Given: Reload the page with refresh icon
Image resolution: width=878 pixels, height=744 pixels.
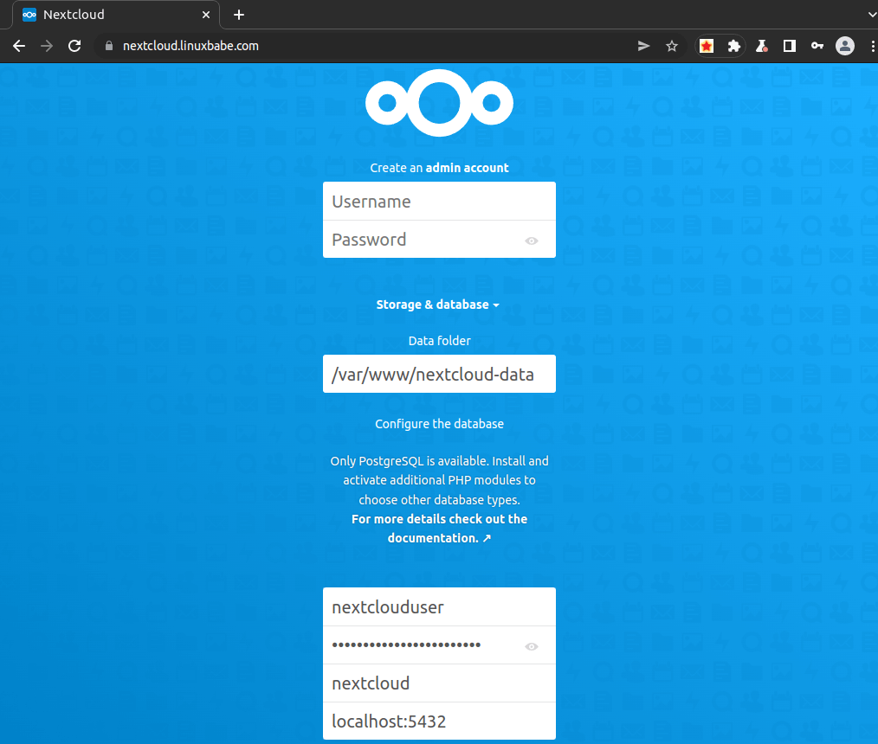Looking at the screenshot, I should point(74,46).
